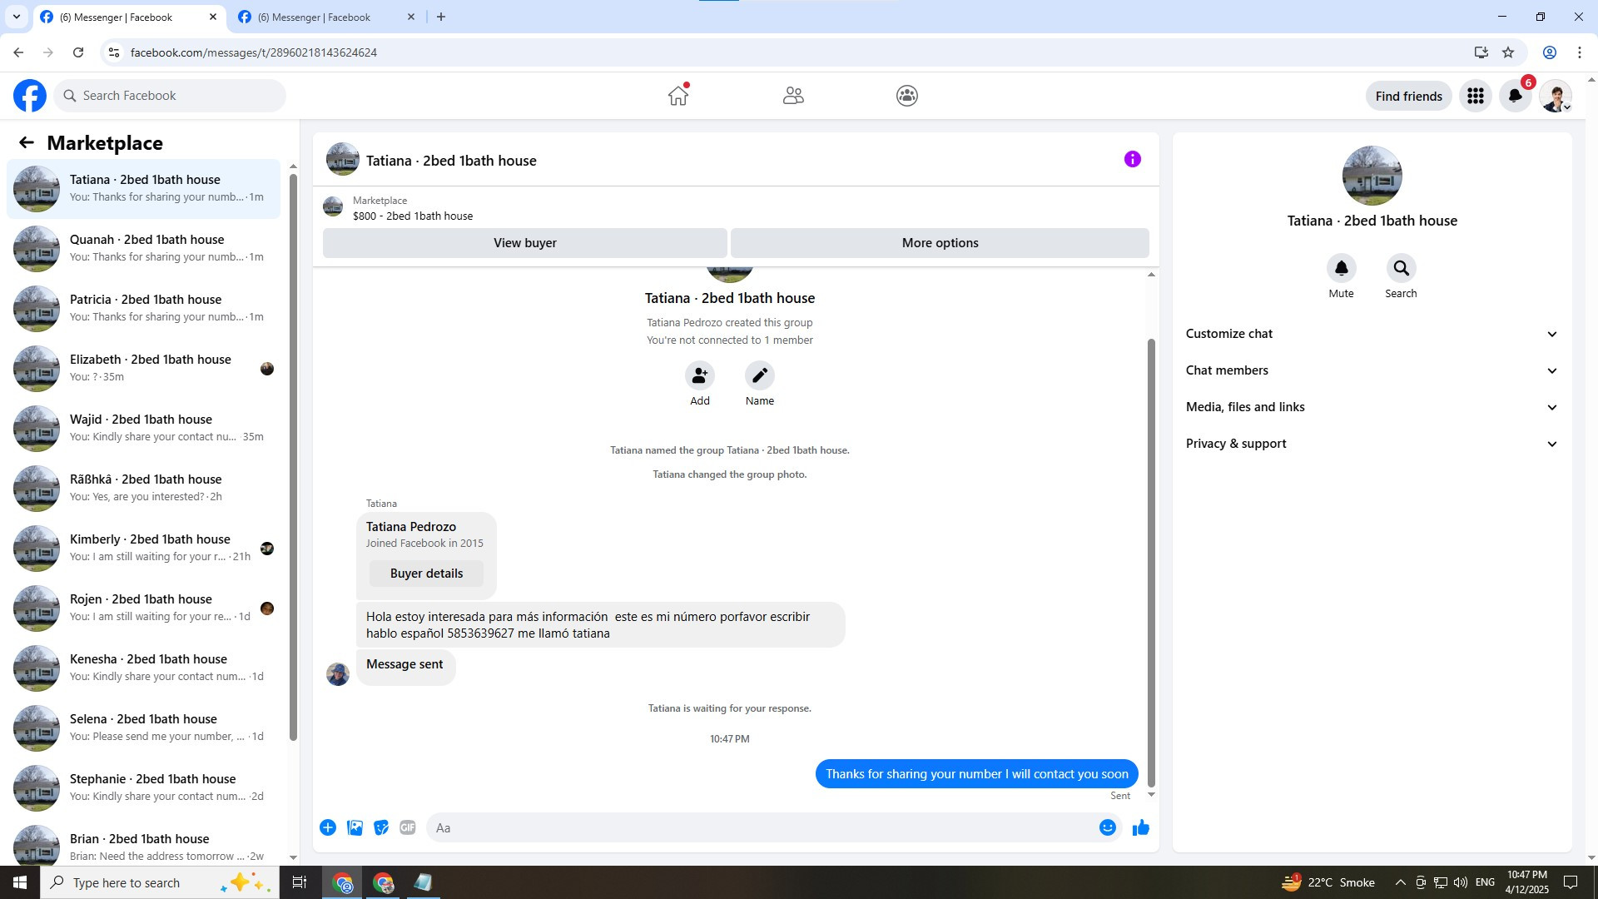
Task: Attach a photo file icon
Action: (355, 827)
